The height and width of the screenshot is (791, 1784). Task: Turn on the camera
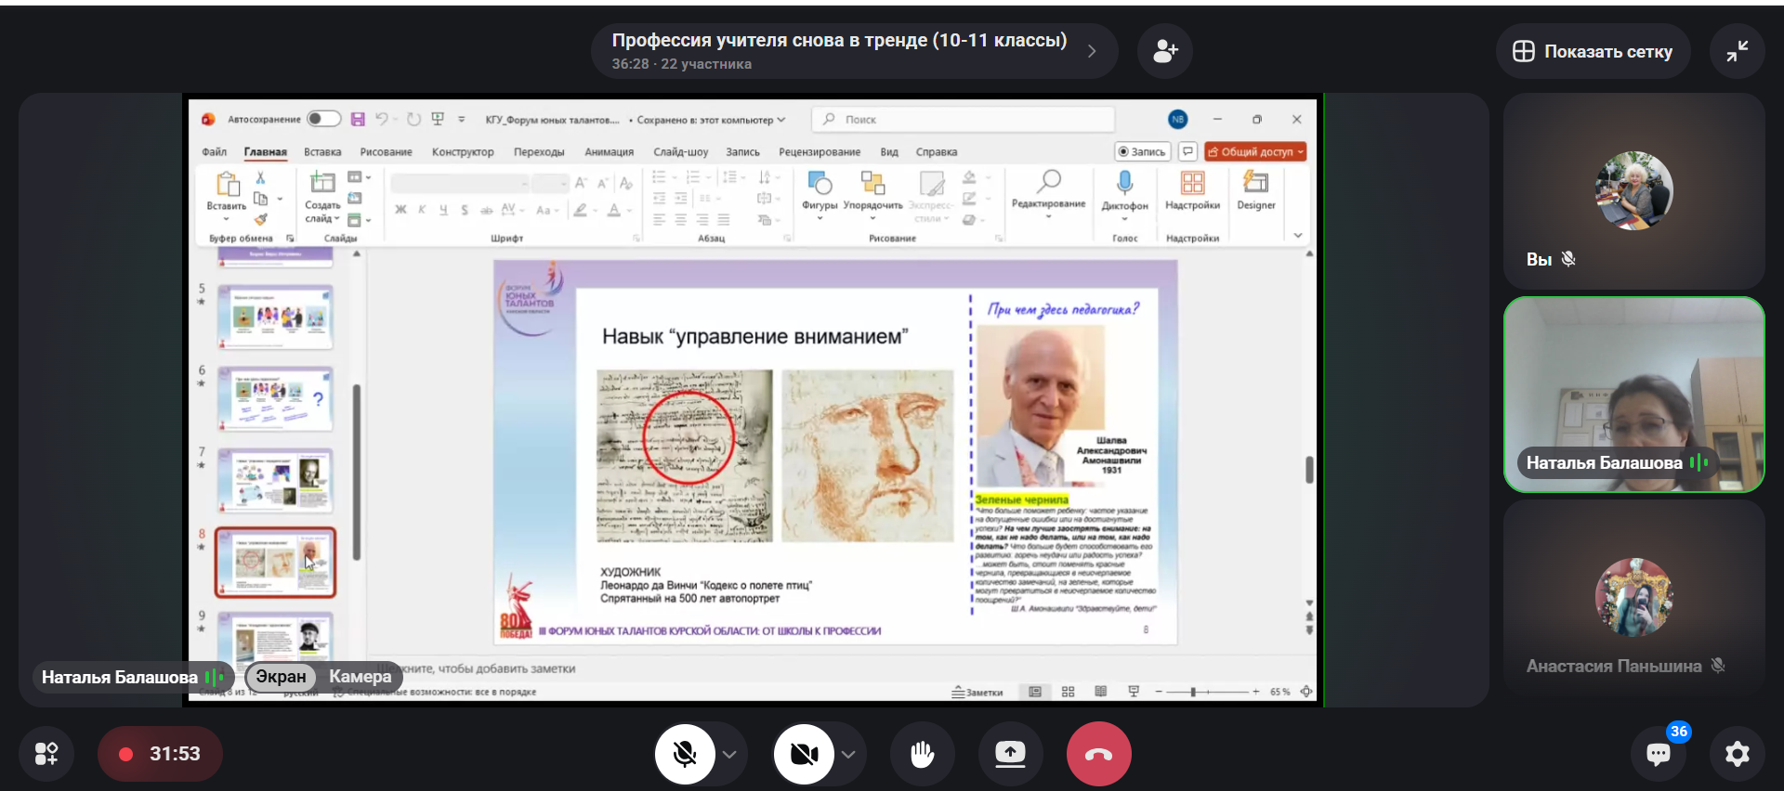[804, 754]
